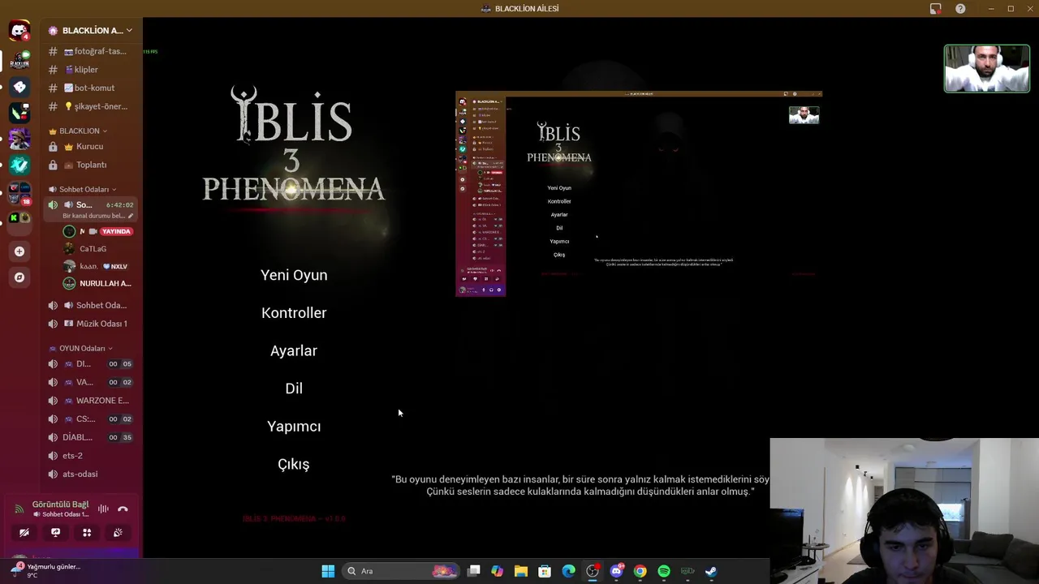
Task: Open the activities launcher icon
Action: coord(87,533)
